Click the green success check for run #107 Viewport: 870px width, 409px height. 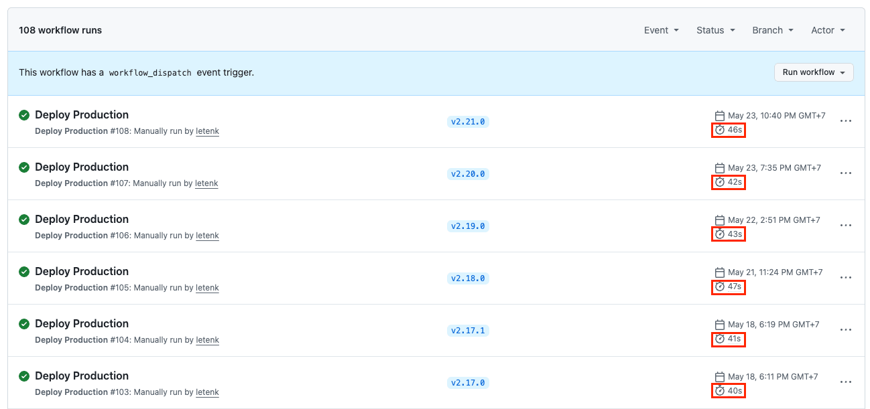point(24,167)
